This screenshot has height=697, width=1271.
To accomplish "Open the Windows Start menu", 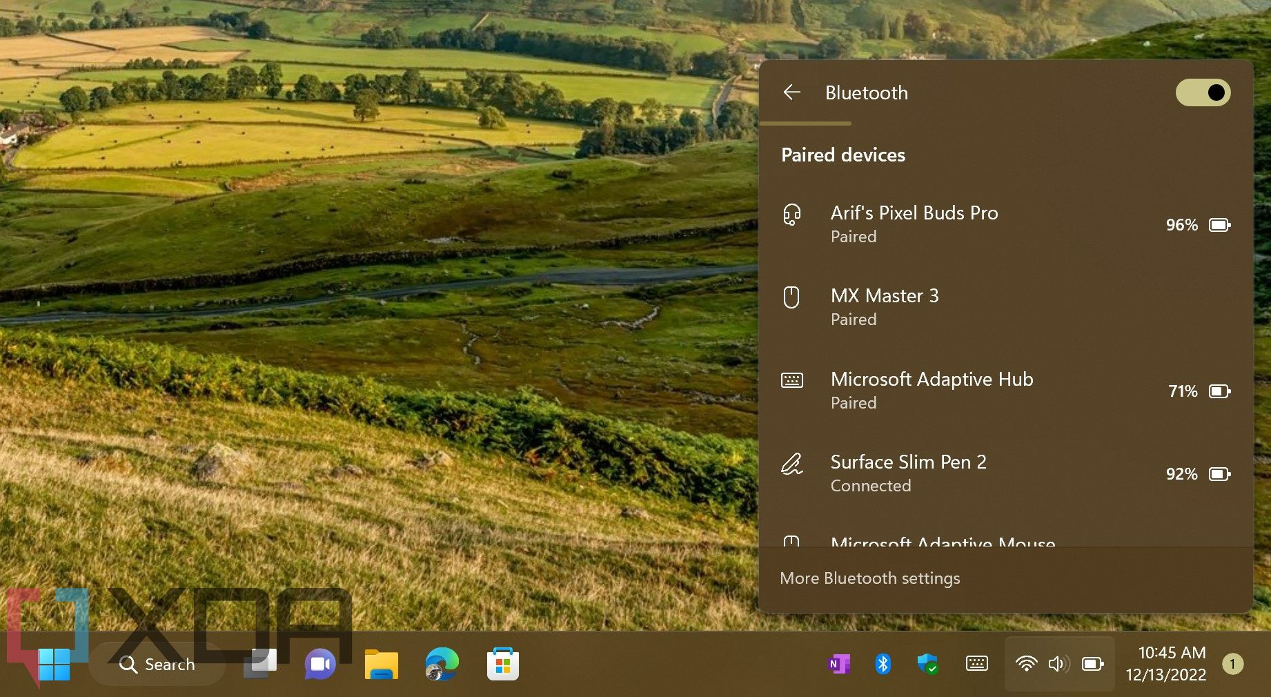I will (54, 664).
